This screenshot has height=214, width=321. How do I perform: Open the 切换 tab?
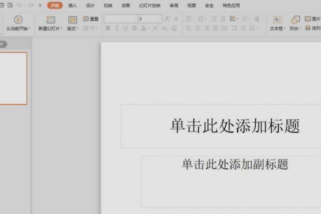[x=108, y=5]
